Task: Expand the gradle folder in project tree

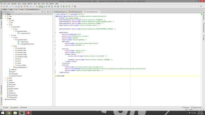Action: [5, 80]
